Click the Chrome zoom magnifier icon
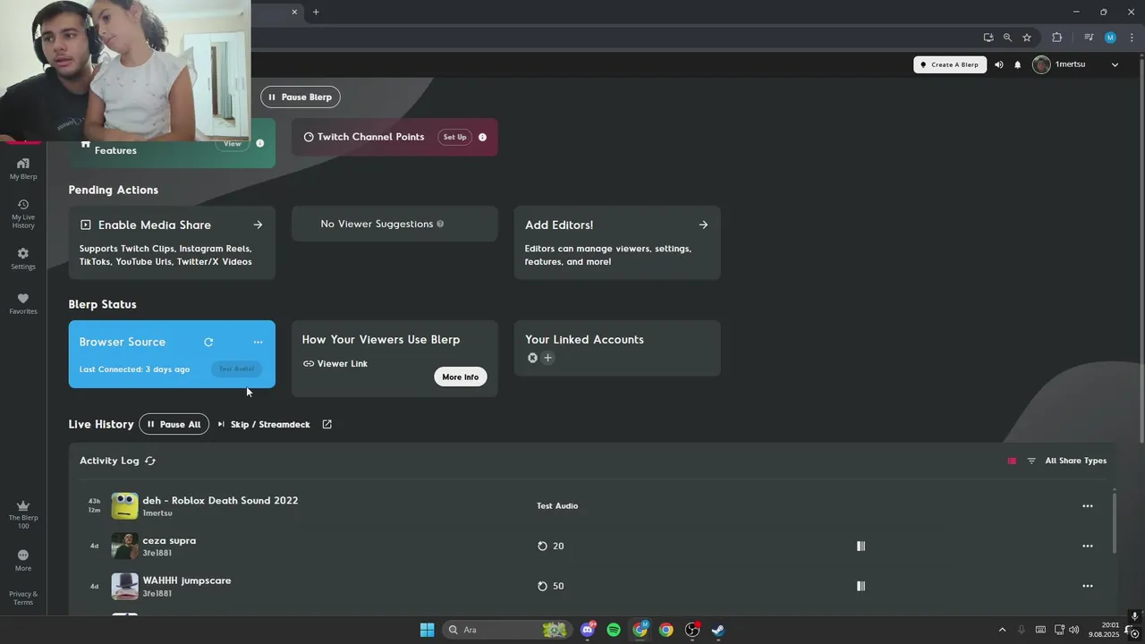Image resolution: width=1145 pixels, height=644 pixels. [1007, 38]
